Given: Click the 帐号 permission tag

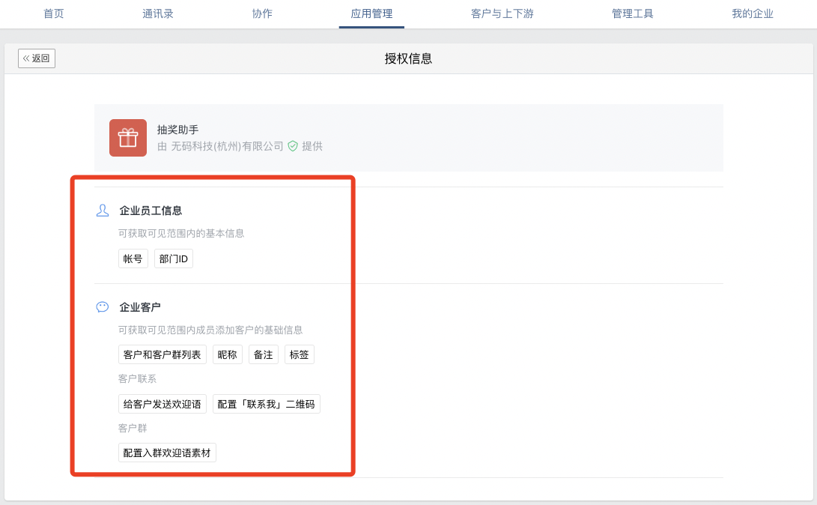Looking at the screenshot, I should click(x=133, y=258).
